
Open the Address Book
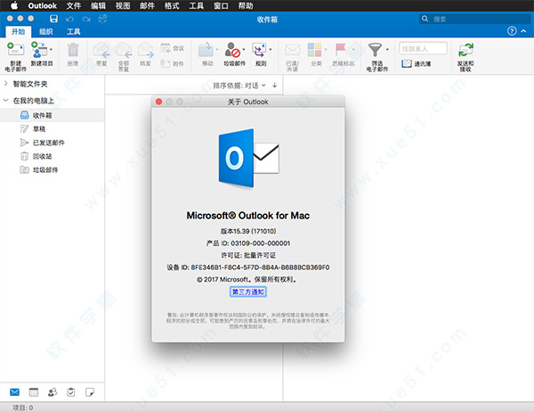pyautogui.click(x=416, y=64)
